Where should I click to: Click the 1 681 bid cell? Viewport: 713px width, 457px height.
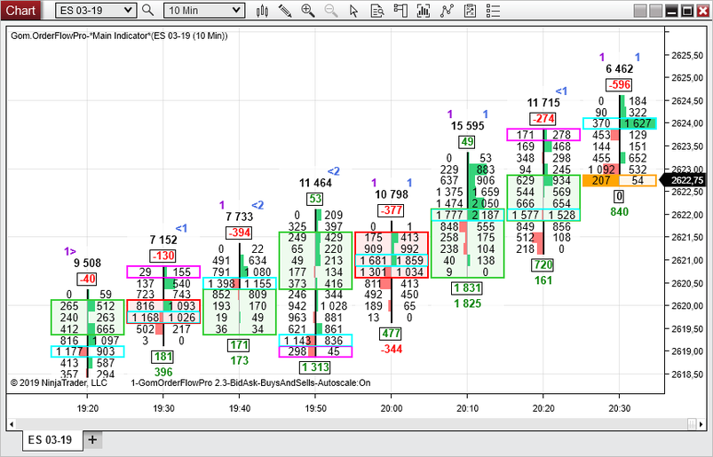point(373,261)
